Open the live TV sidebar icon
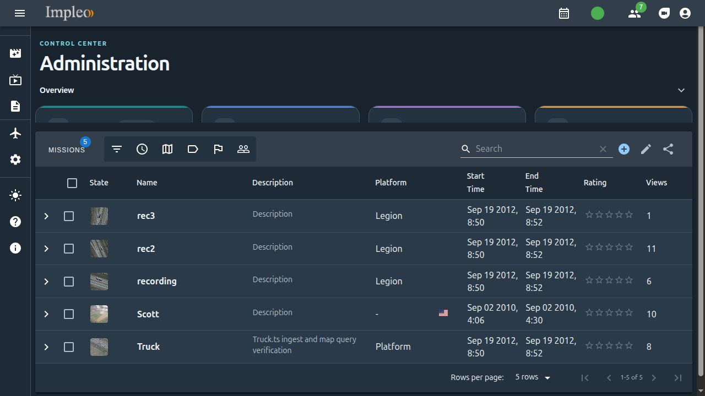Viewport: 705px width, 396px height. pos(15,80)
